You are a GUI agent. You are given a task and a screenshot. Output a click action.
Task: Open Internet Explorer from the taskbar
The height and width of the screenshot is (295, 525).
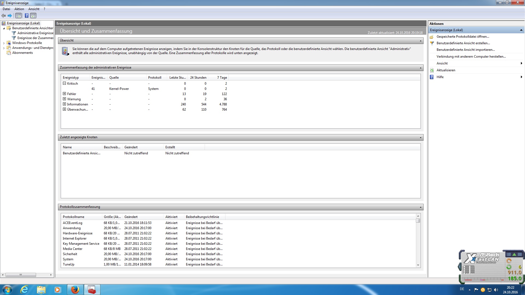[24, 290]
